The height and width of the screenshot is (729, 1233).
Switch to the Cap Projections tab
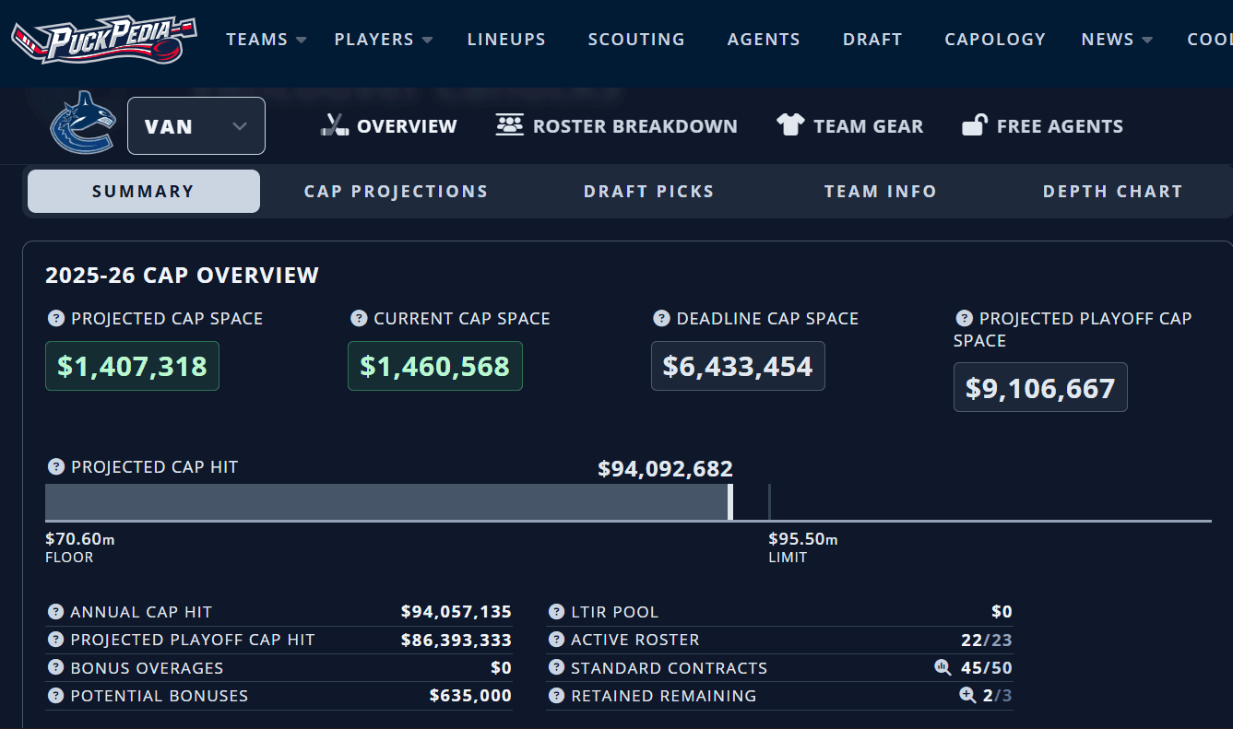pos(396,192)
